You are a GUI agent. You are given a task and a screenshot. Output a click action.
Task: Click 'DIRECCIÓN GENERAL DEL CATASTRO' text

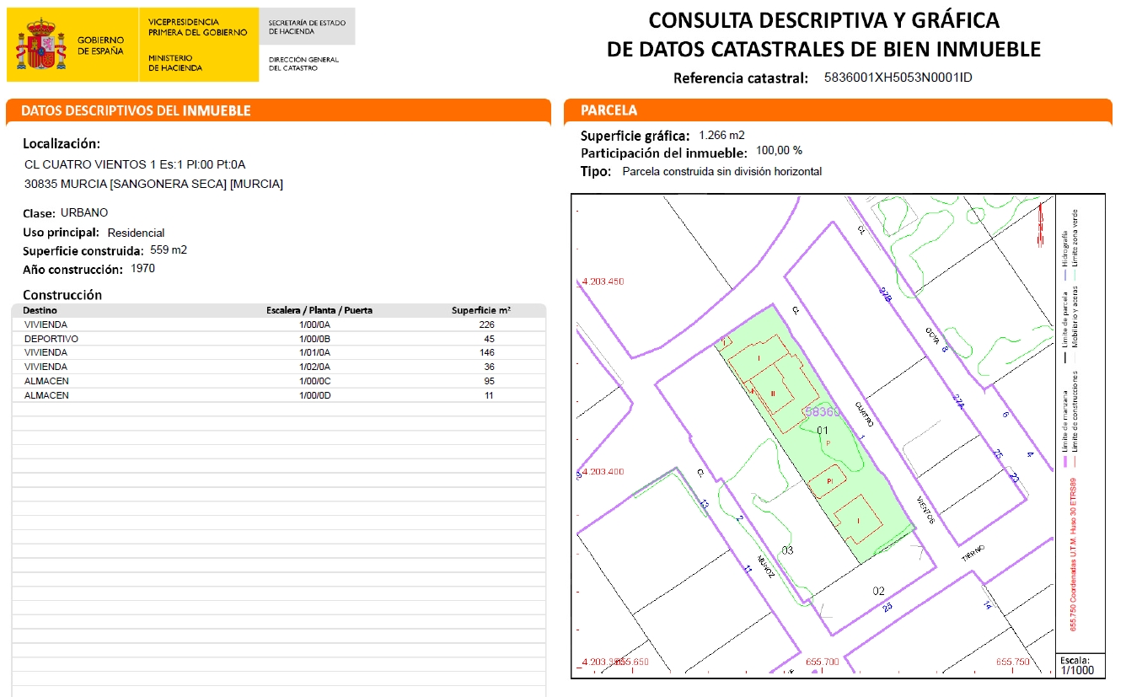pos(303,64)
